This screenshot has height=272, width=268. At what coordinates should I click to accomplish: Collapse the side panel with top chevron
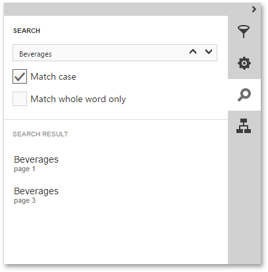click(x=254, y=9)
